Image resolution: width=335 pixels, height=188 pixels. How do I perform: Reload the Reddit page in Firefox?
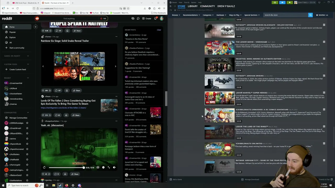tap(18, 8)
